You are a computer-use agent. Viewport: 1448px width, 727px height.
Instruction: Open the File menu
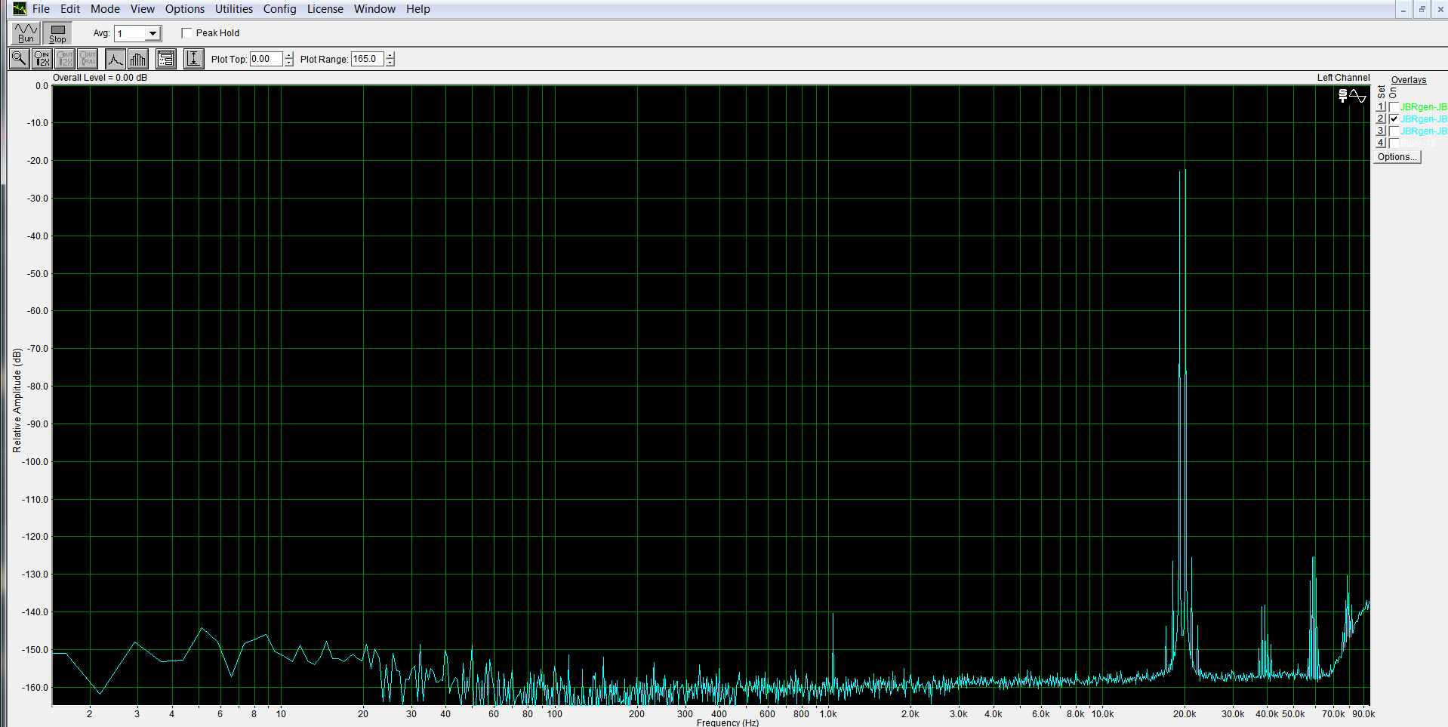click(x=41, y=9)
